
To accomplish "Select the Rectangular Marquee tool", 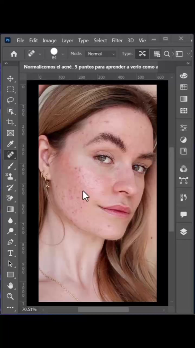I will [x=10, y=89].
